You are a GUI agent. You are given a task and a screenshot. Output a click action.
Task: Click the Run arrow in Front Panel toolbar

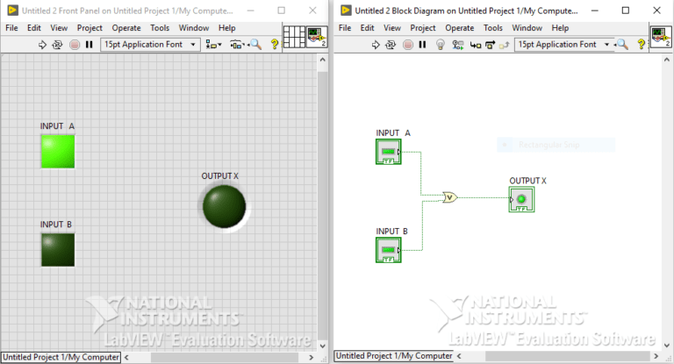click(42, 44)
